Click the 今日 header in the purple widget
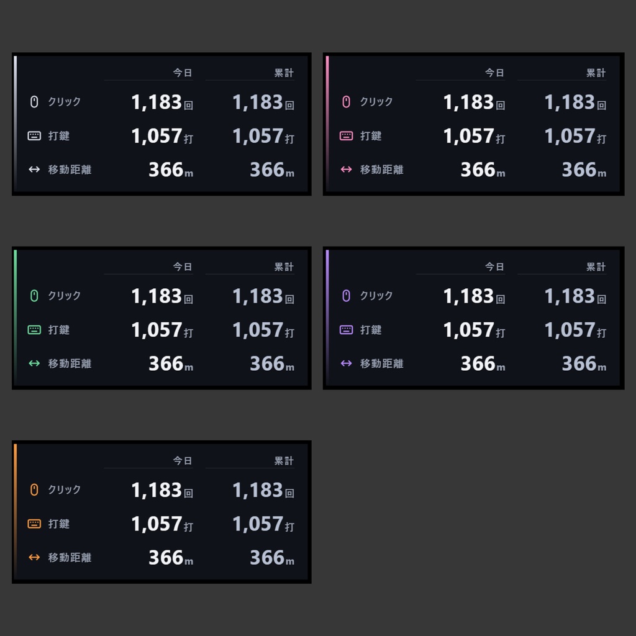The image size is (636, 636). click(x=494, y=267)
